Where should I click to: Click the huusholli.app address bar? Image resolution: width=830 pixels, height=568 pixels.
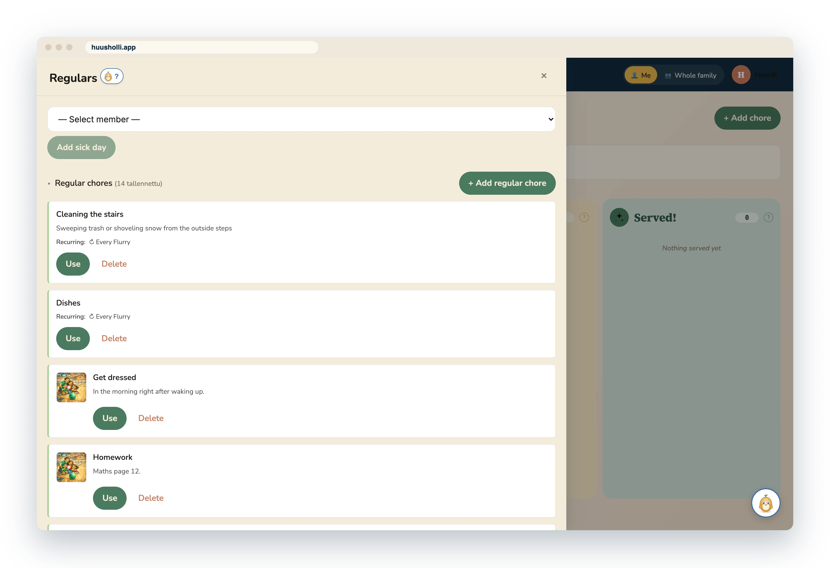[202, 47]
